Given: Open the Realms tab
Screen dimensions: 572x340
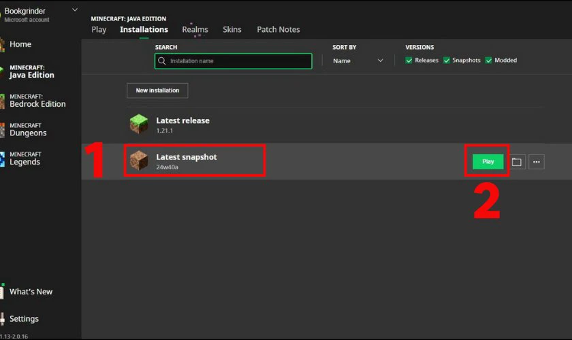Looking at the screenshot, I should pyautogui.click(x=195, y=29).
